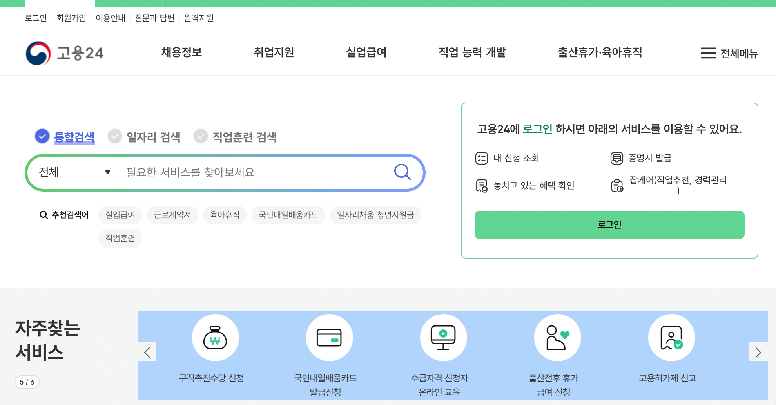
Task: Click the 잡케어 직업추천 icon
Action: (x=617, y=184)
